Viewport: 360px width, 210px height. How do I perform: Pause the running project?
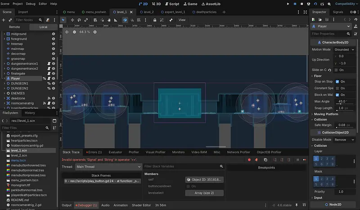pos(295,4)
